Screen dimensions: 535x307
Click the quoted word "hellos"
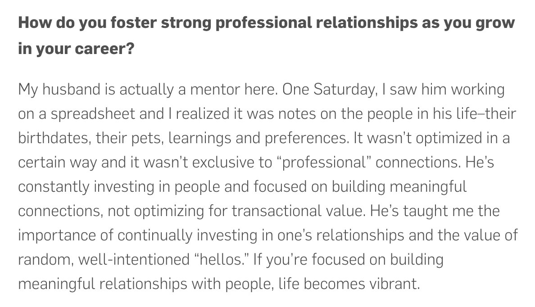pos(222,260)
